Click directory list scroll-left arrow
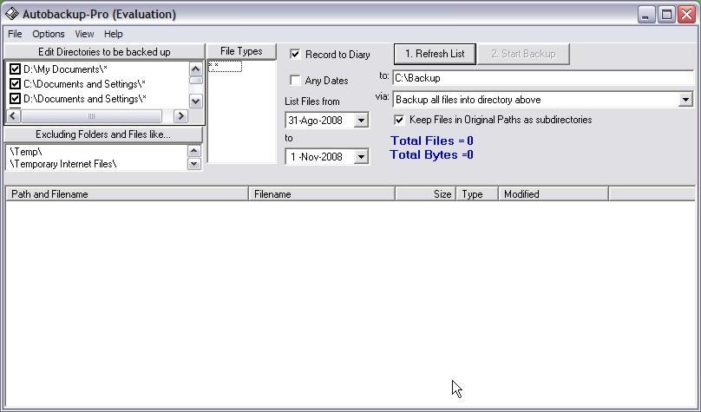 point(13,116)
